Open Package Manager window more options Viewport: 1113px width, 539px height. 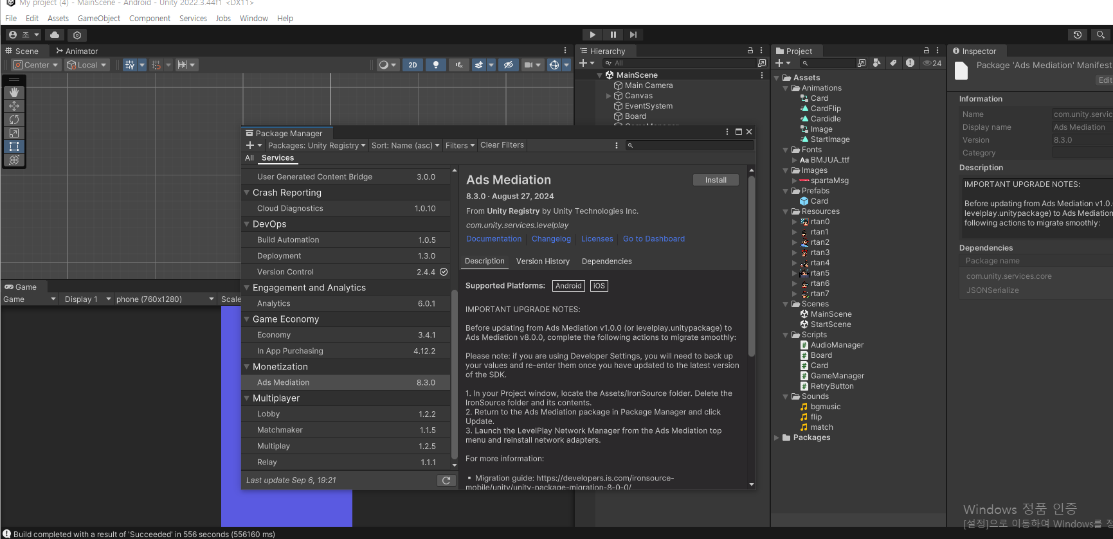pyautogui.click(x=727, y=132)
